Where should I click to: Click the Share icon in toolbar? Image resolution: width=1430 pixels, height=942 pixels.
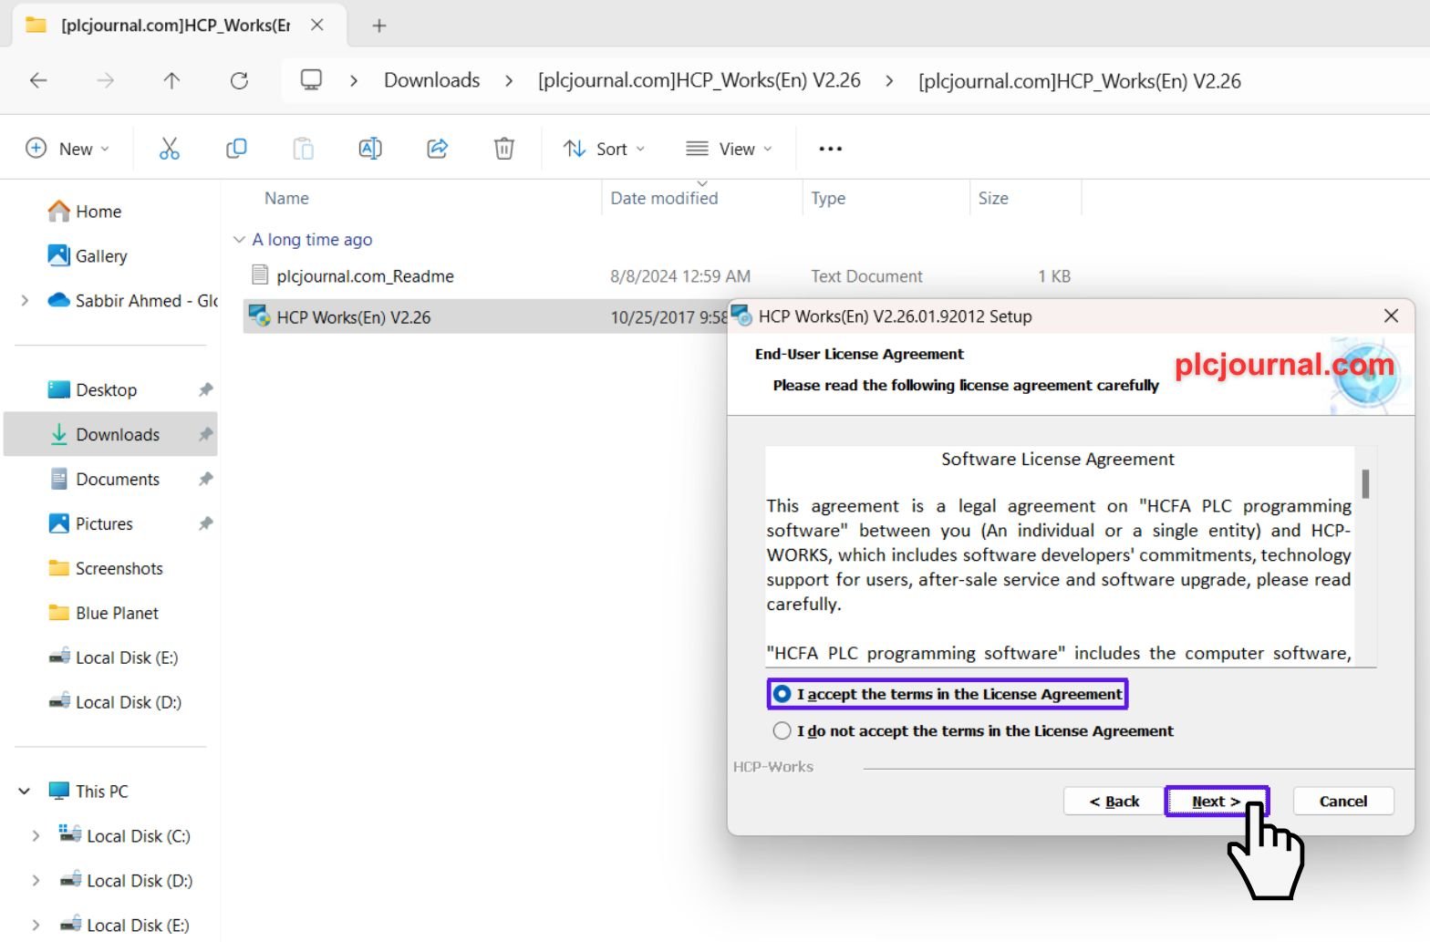tap(438, 149)
